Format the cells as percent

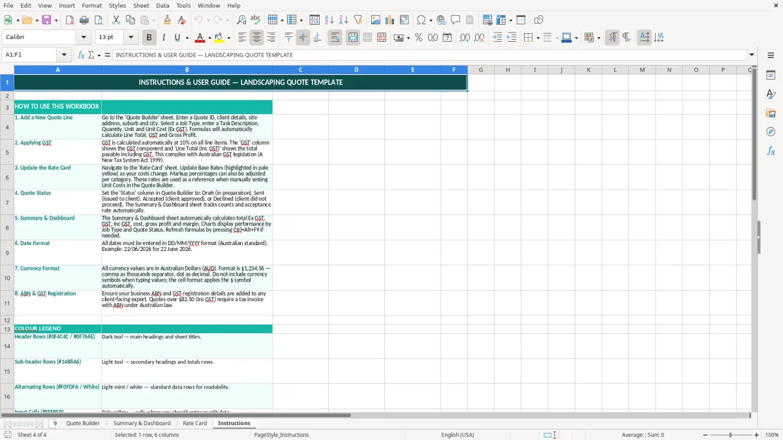tap(418, 38)
